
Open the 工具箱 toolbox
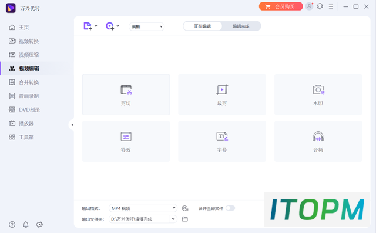click(21, 137)
